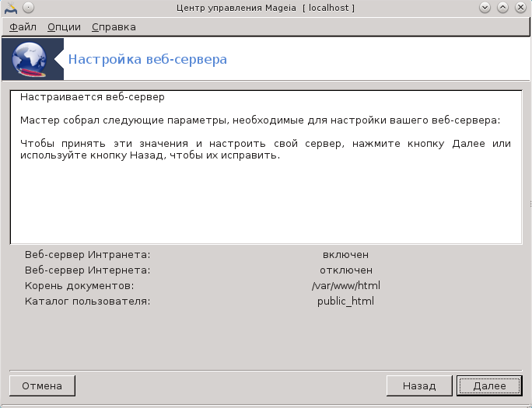Open the Опции menu

pos(64,26)
